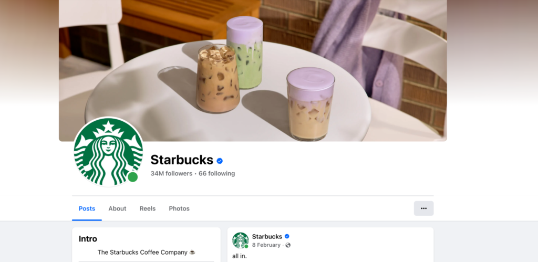Screen dimensions: 538x262
Task: Open the Starbucks profile picture
Action: coord(108,152)
